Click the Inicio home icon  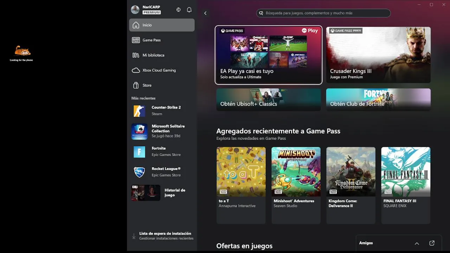tap(136, 25)
